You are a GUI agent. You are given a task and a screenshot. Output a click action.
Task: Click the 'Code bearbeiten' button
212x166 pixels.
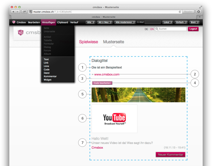tap(102, 83)
